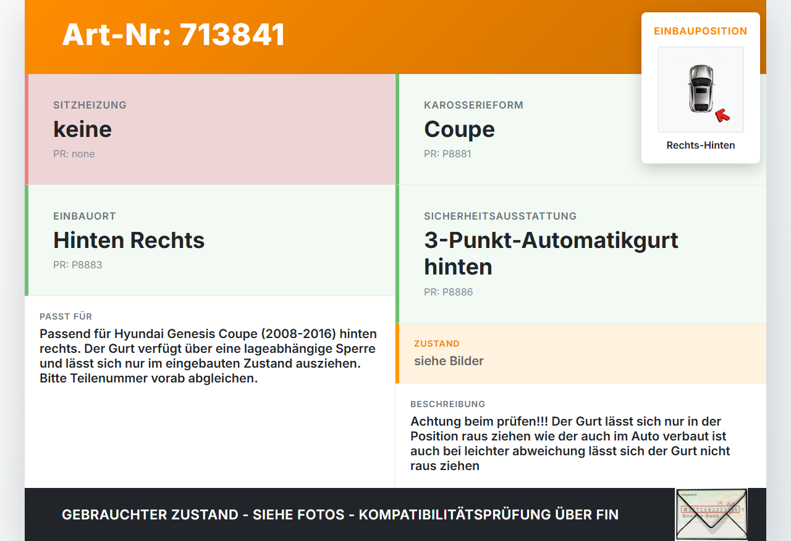Click the red arrow on car diagram
The width and height of the screenshot is (791, 541).
pos(722,115)
